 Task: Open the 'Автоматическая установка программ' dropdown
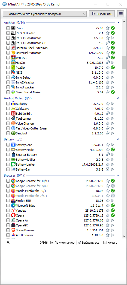(x=45, y=14)
